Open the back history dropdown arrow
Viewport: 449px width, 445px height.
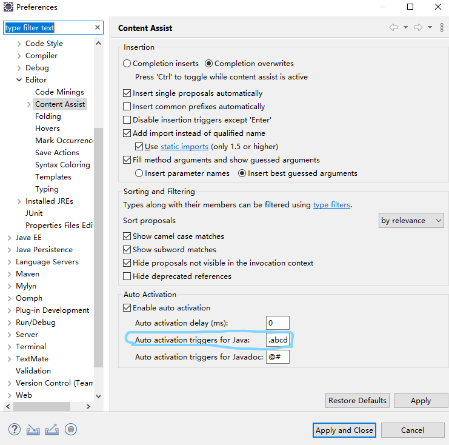tap(405, 27)
